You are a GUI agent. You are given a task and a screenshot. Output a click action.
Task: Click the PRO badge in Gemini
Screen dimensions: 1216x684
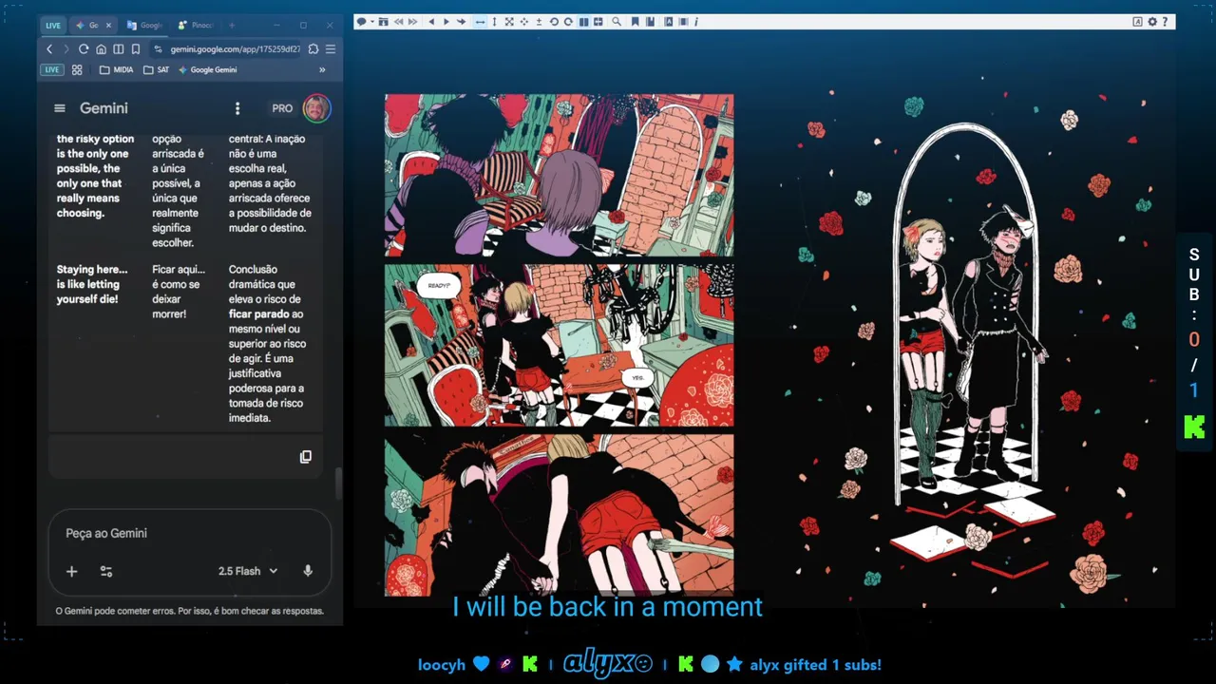tap(282, 108)
